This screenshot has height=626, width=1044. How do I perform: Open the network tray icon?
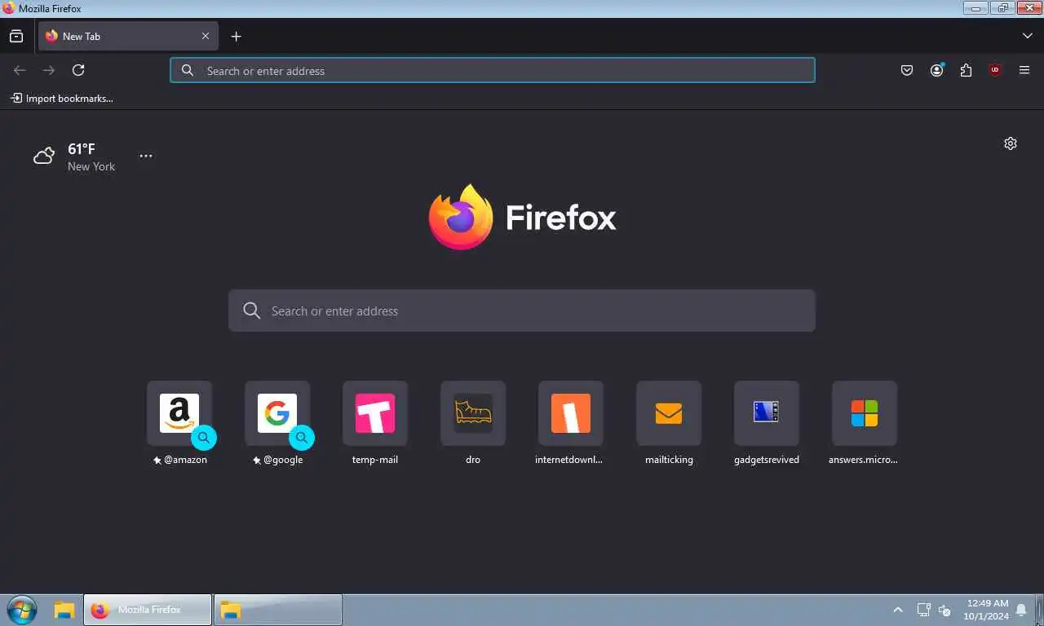(923, 610)
